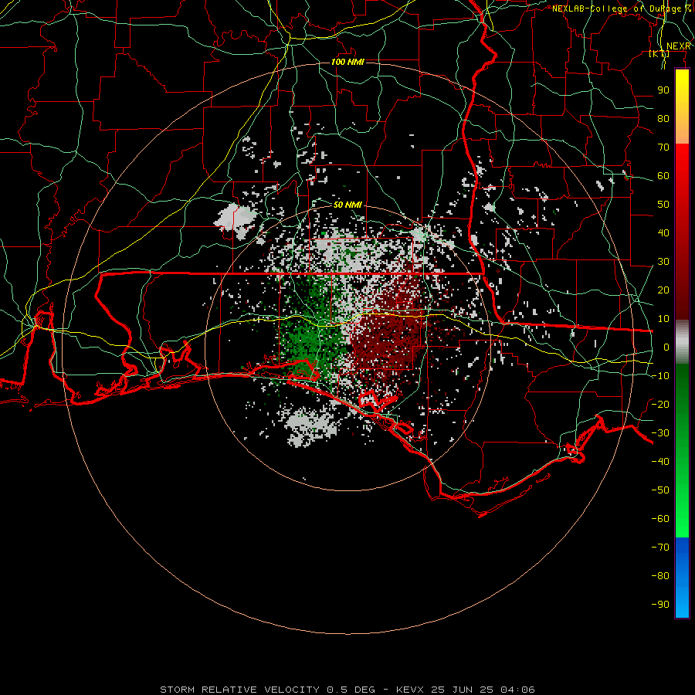Click the "50 NMI" range ring label
Screen dimensions: 695x695
coord(348,205)
